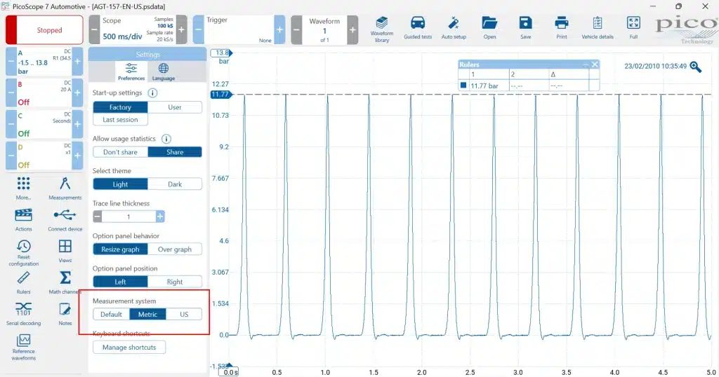Viewport: 719px width, 377px height.
Task: Show usage statistics info
Action: [166, 139]
